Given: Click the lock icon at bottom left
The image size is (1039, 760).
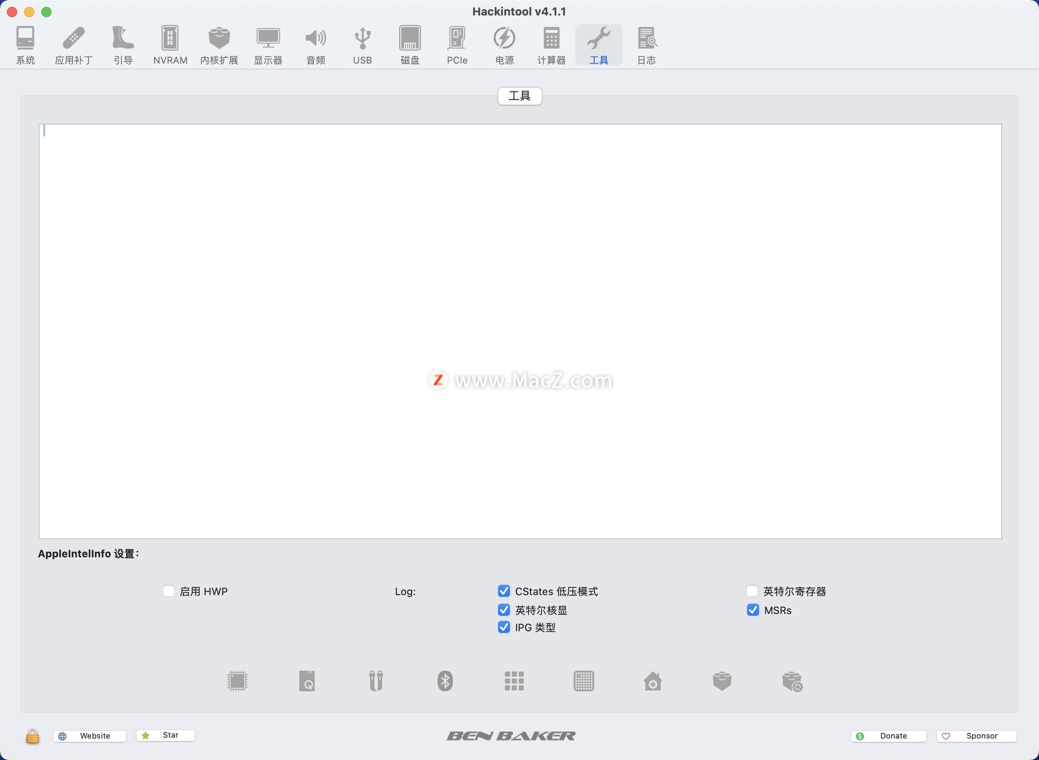Looking at the screenshot, I should 32,736.
